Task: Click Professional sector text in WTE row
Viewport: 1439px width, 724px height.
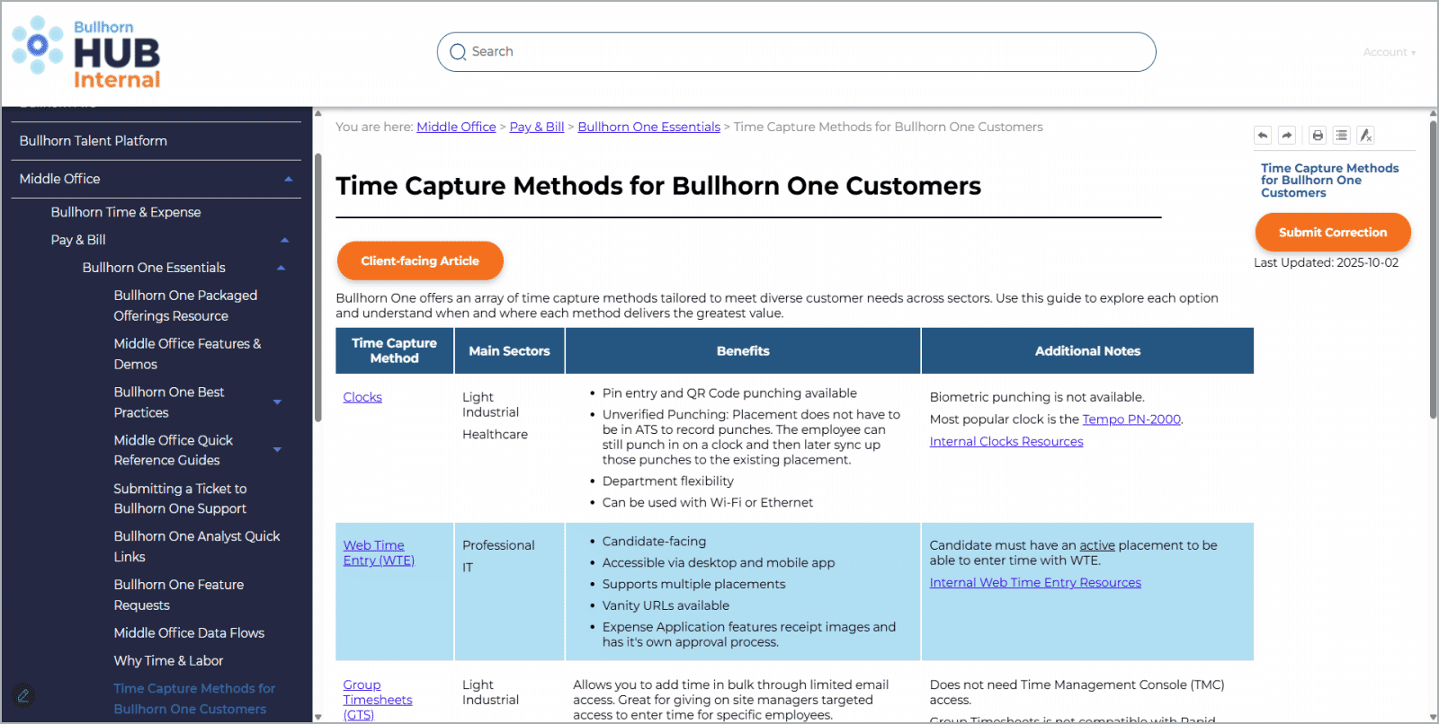Action: click(498, 545)
